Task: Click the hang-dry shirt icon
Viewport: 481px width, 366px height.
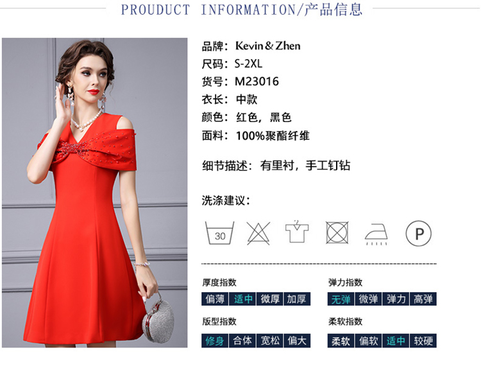Action: (297, 232)
